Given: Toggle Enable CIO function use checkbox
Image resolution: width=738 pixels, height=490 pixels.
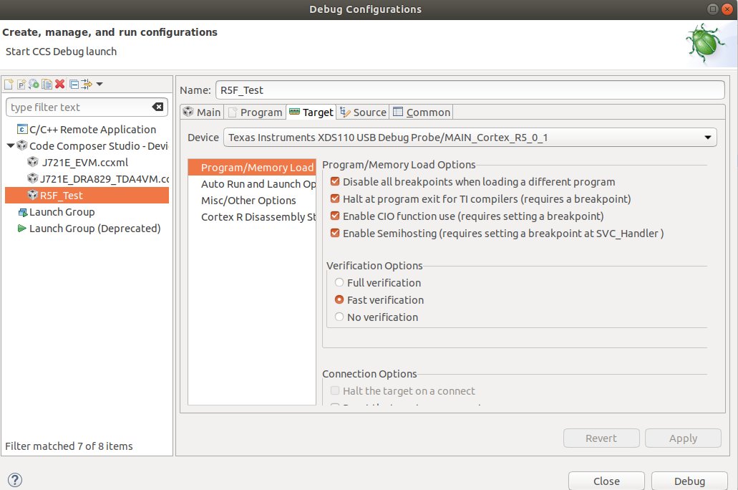Looking at the screenshot, I should pos(335,216).
